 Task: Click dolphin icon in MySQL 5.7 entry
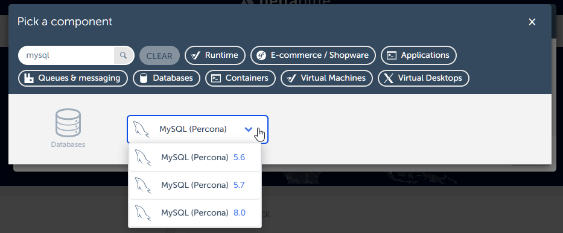coord(142,185)
